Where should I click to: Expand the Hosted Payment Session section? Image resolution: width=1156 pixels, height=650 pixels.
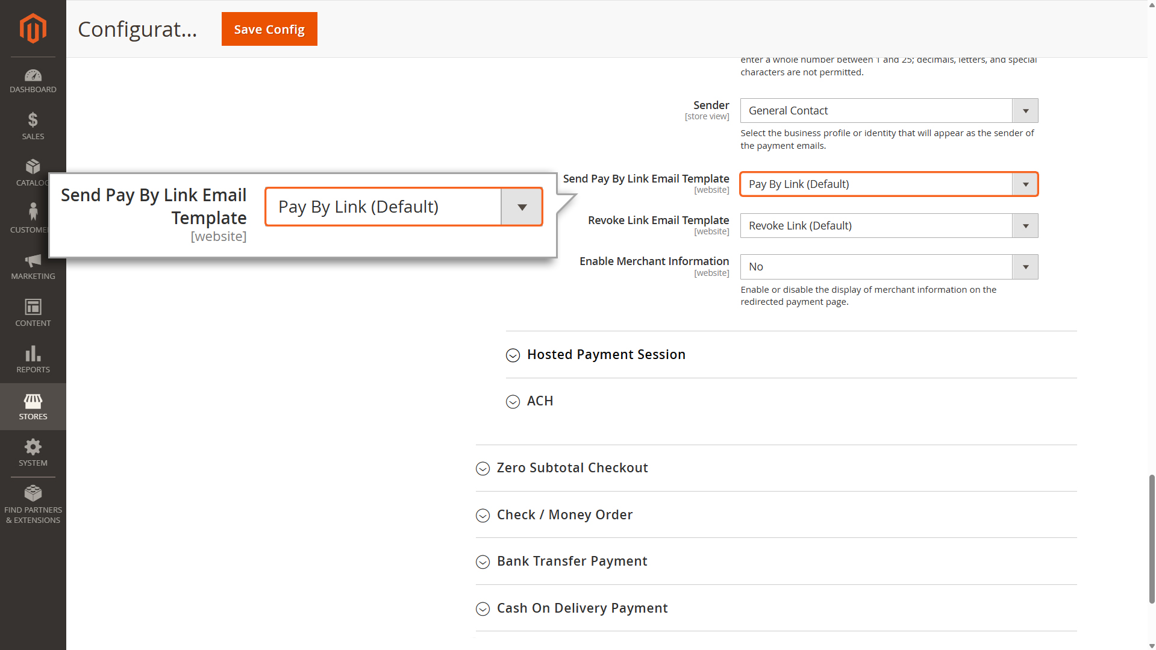click(605, 355)
